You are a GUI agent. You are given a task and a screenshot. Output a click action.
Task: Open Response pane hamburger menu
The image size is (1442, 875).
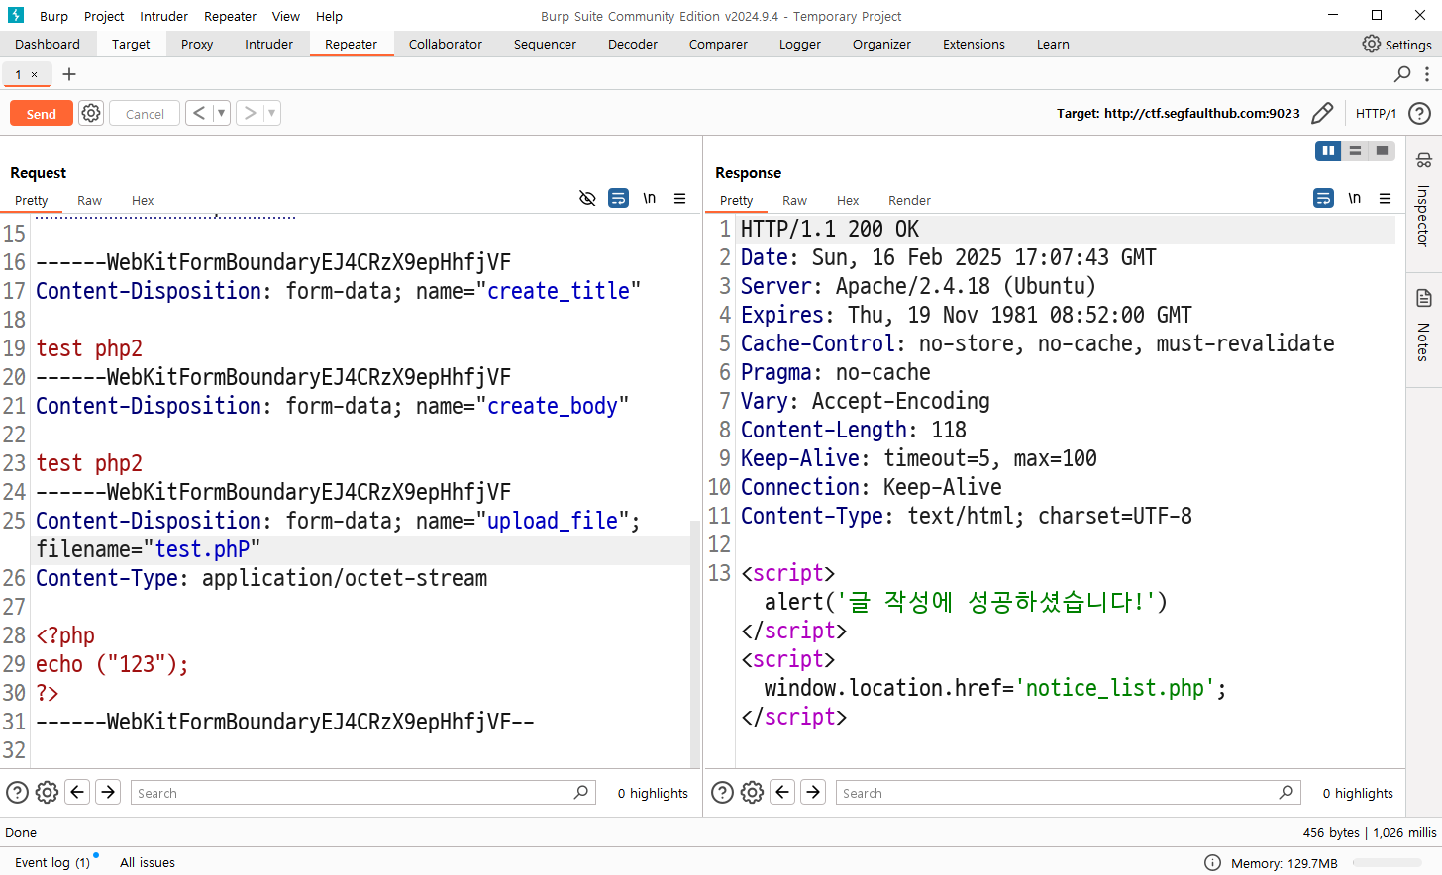click(x=1385, y=198)
